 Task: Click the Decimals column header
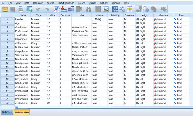(65, 15)
